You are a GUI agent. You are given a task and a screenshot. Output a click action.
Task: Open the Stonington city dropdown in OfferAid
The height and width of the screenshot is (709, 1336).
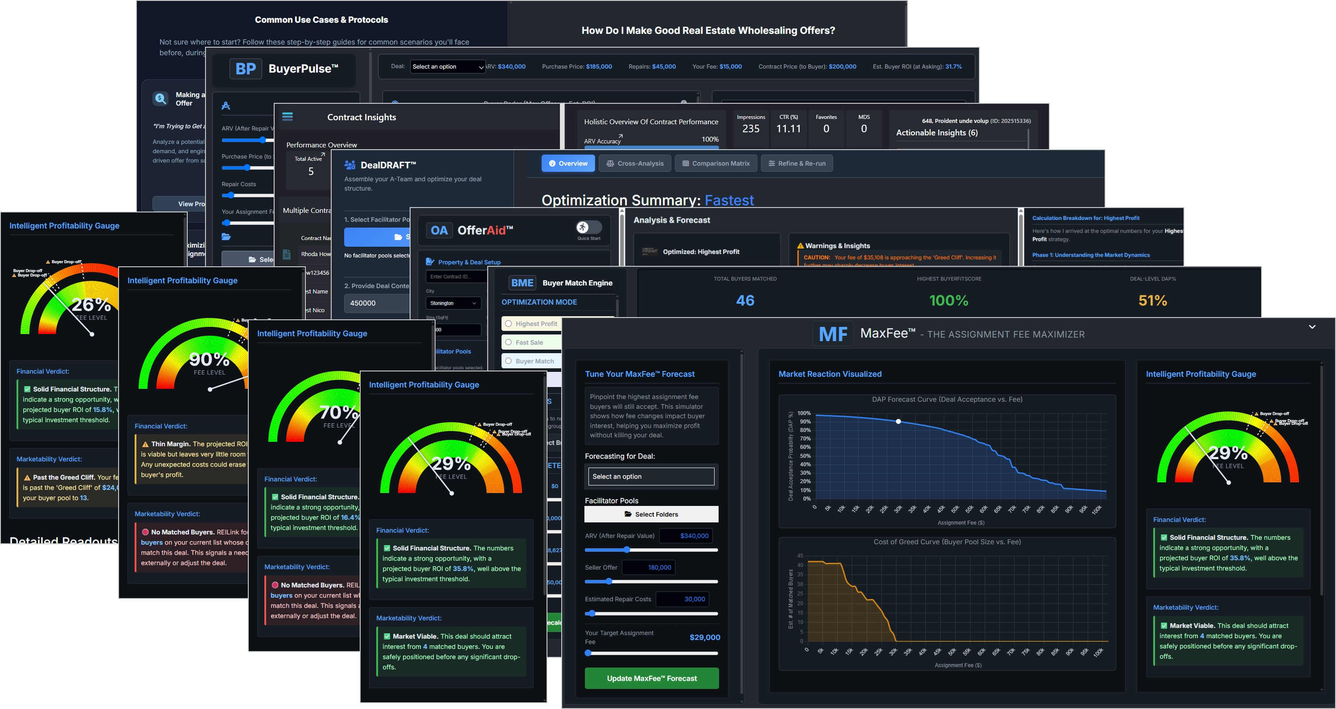[x=452, y=303]
